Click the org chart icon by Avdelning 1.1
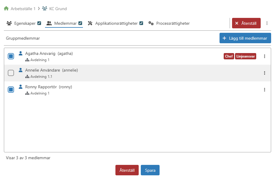 point(27,77)
